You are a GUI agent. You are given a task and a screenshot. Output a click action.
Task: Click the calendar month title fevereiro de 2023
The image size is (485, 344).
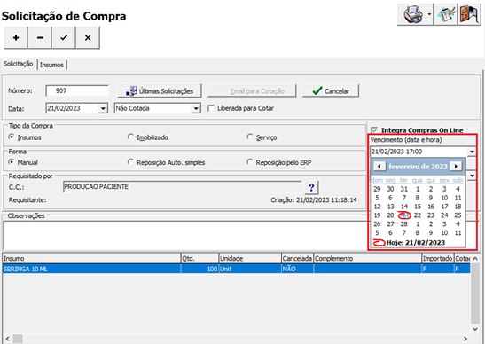418,167
